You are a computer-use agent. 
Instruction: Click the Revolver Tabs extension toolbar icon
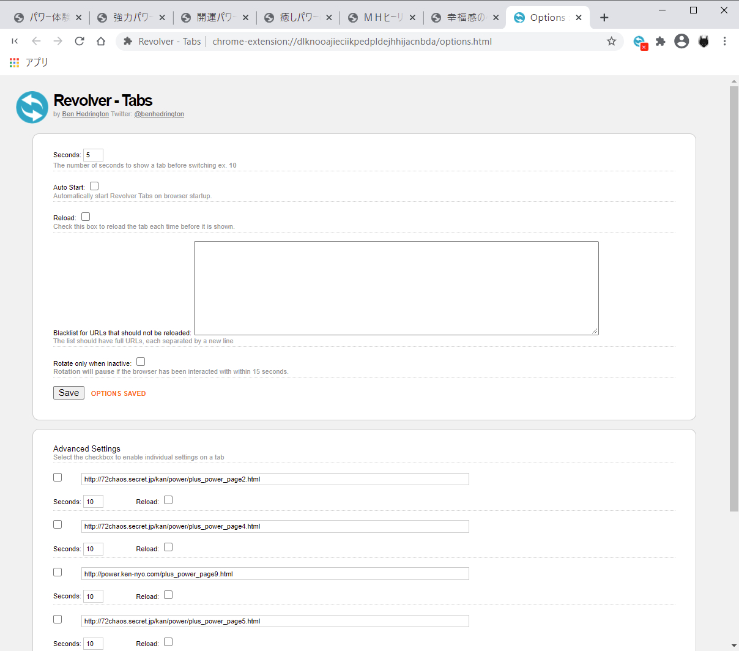(639, 42)
